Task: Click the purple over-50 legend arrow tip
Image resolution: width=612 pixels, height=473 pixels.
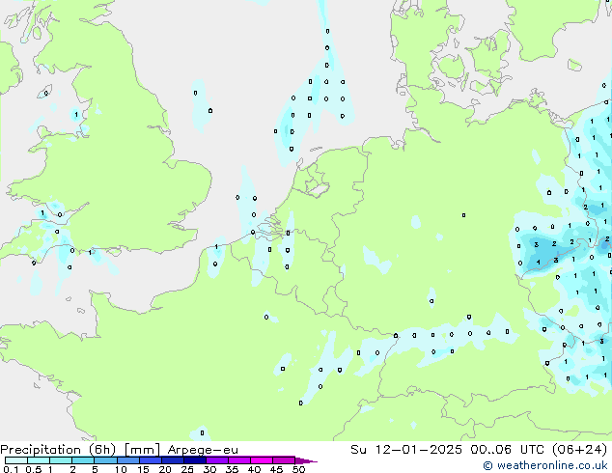Action: (x=306, y=460)
